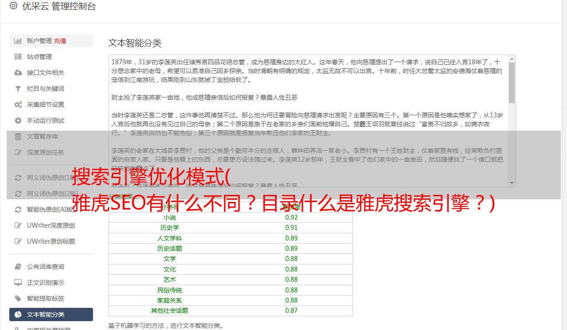Screen dimensions: 567x330
Task: Click the filter icon for 栏目与关键词
Action: click(18, 89)
